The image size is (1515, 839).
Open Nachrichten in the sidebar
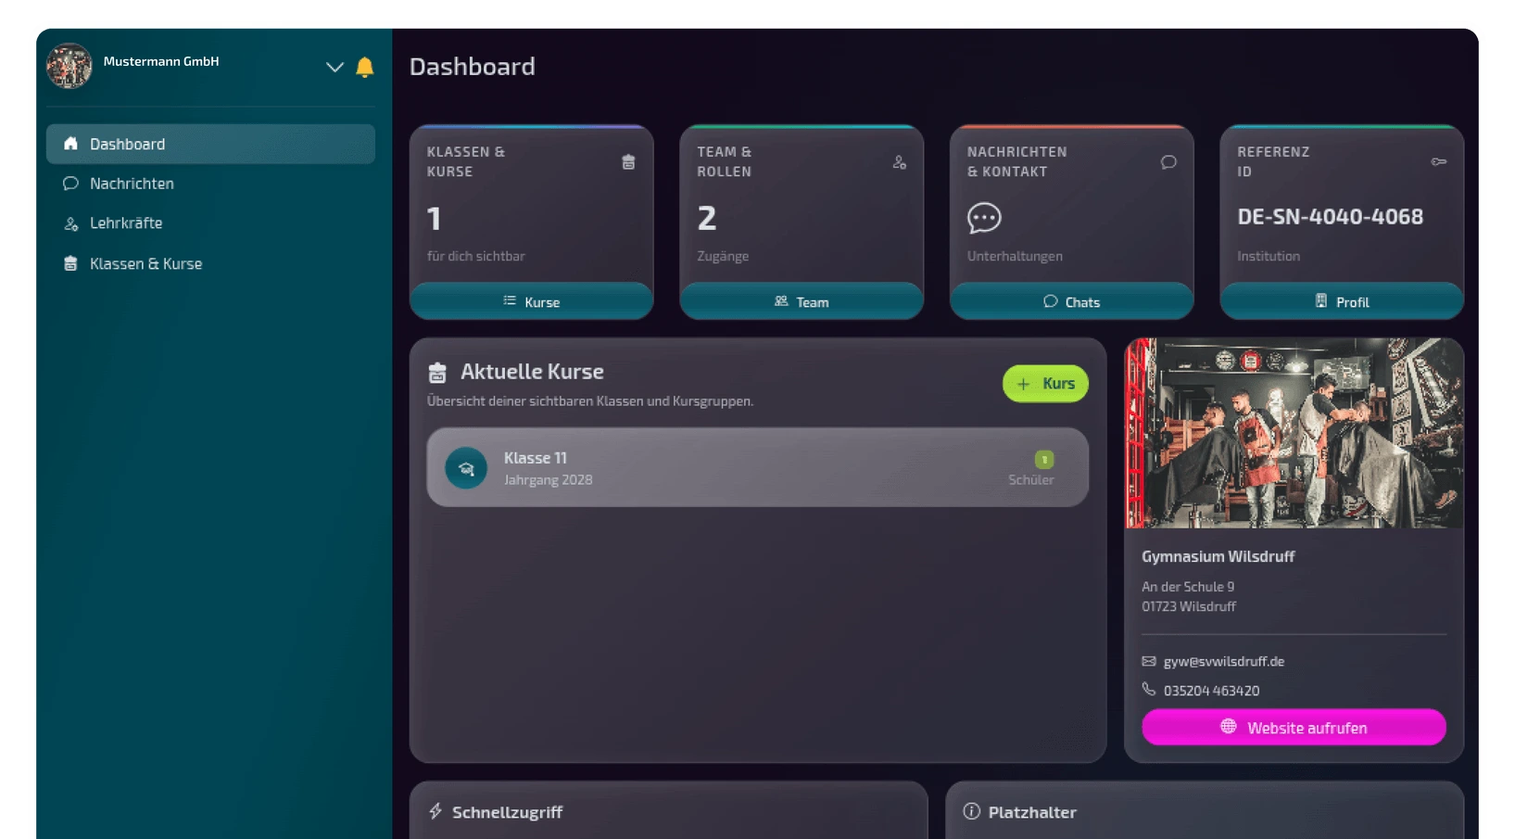point(210,184)
